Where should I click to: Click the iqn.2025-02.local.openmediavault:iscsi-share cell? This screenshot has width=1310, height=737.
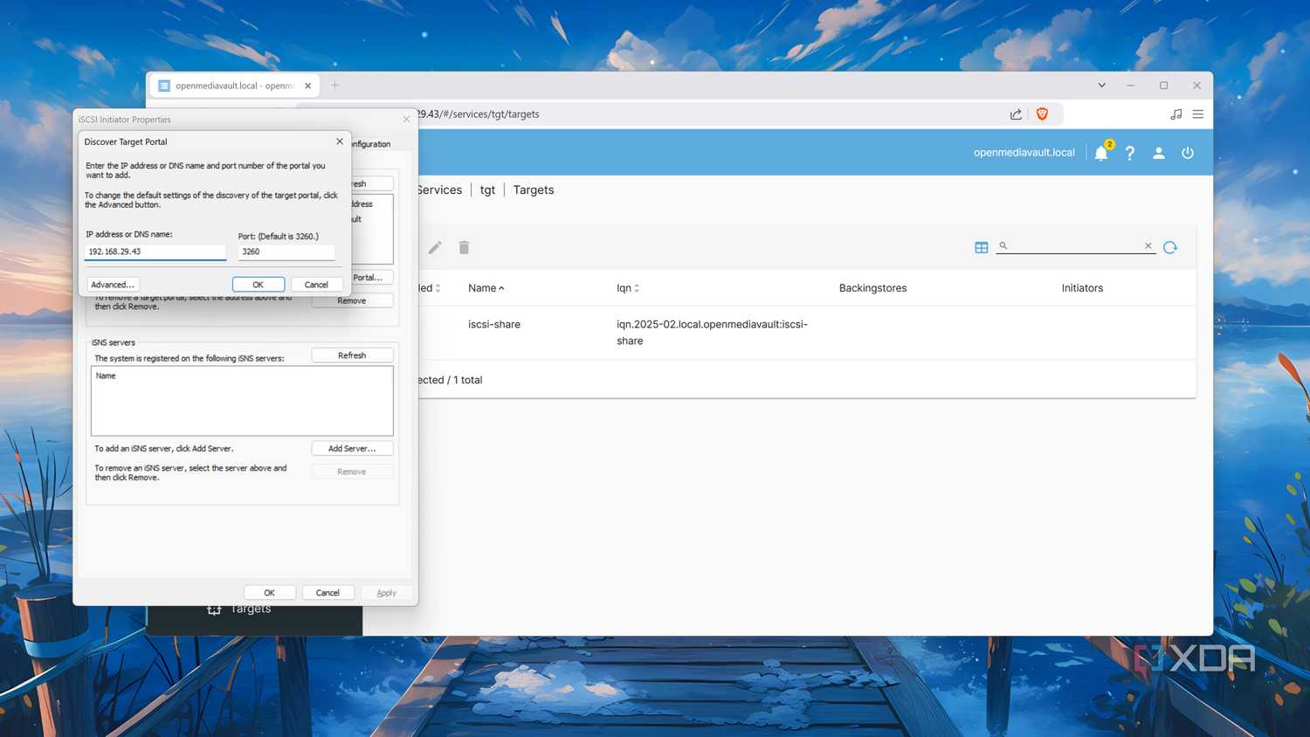coord(712,333)
